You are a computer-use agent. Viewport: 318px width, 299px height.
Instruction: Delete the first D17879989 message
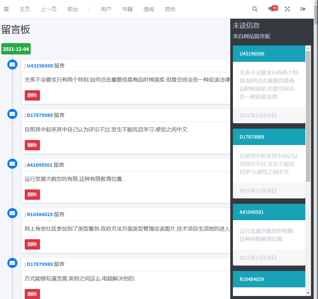tap(32, 145)
